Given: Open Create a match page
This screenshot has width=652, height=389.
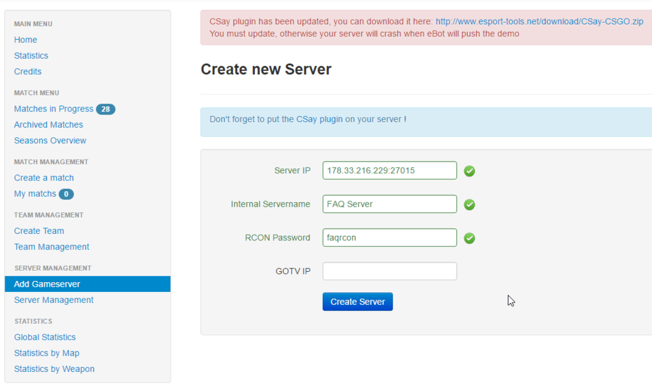Looking at the screenshot, I should point(44,178).
